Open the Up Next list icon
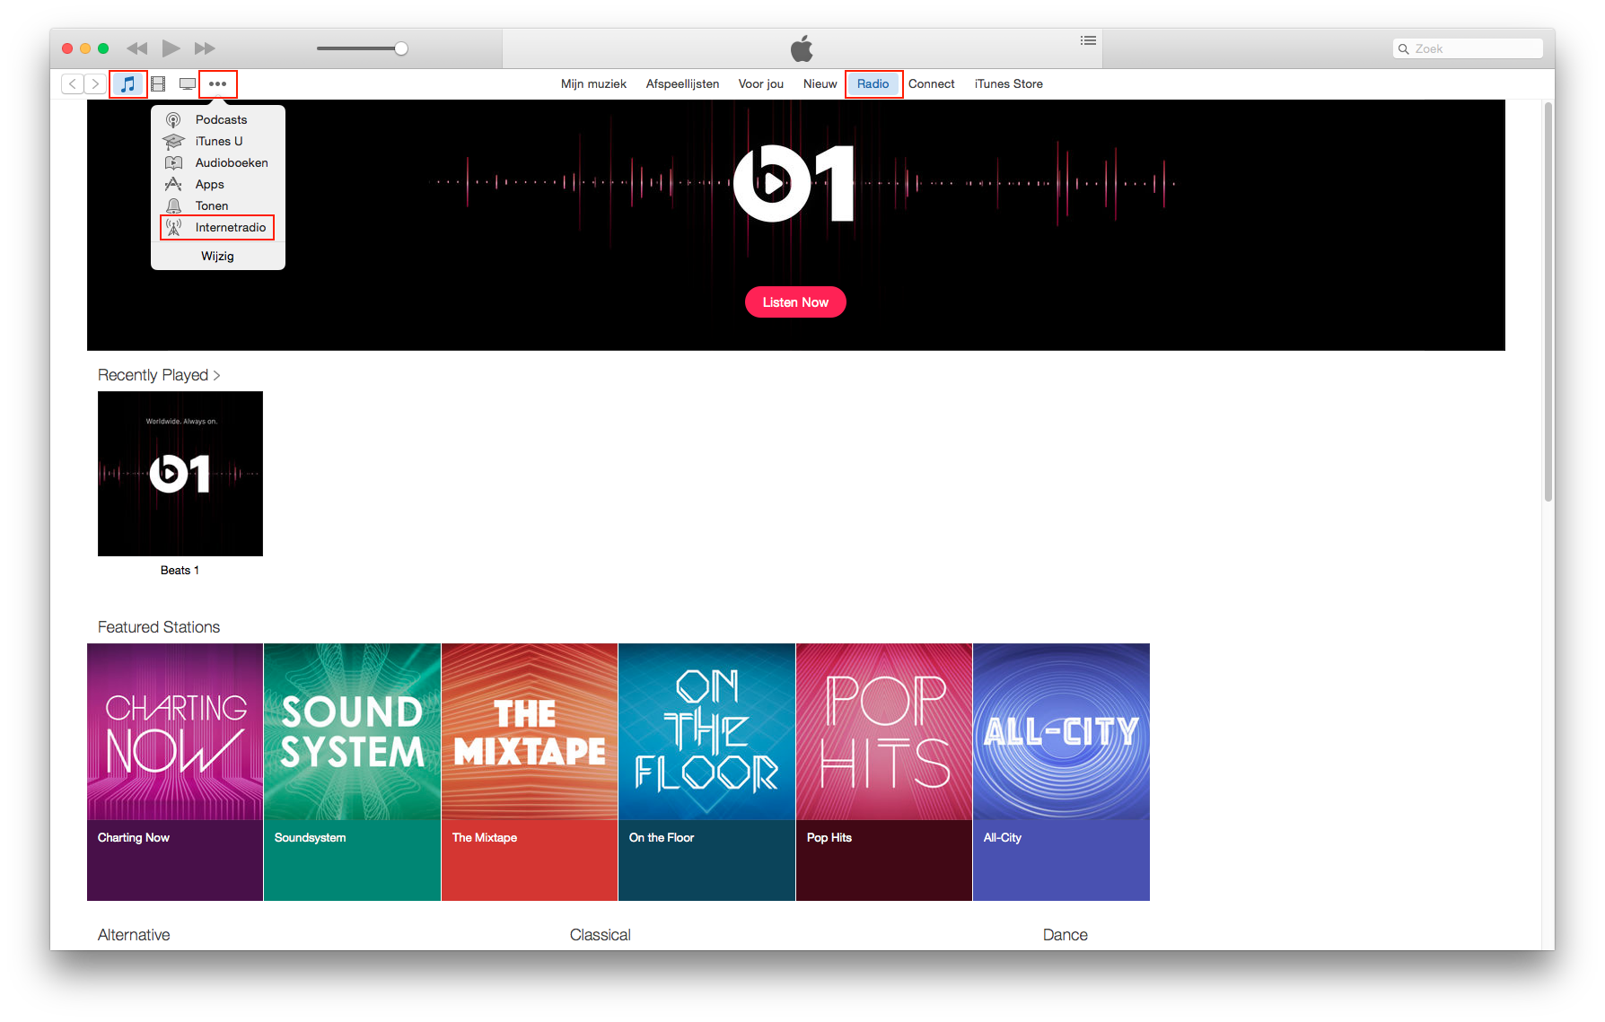The height and width of the screenshot is (1022, 1605). tap(1088, 40)
